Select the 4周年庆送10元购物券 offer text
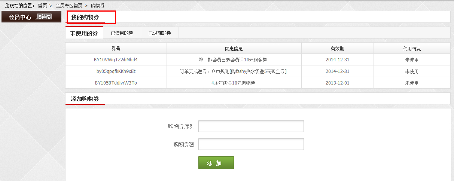 pos(233,83)
